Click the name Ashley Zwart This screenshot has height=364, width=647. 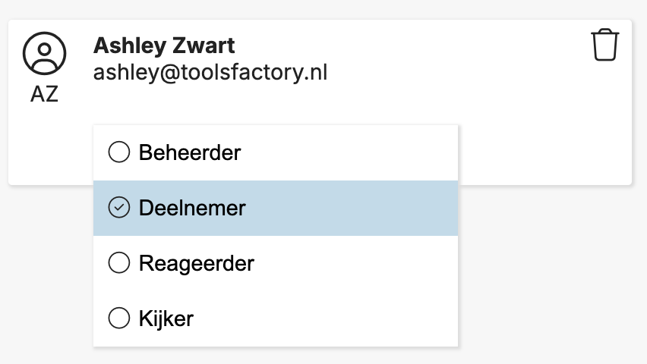click(x=164, y=45)
